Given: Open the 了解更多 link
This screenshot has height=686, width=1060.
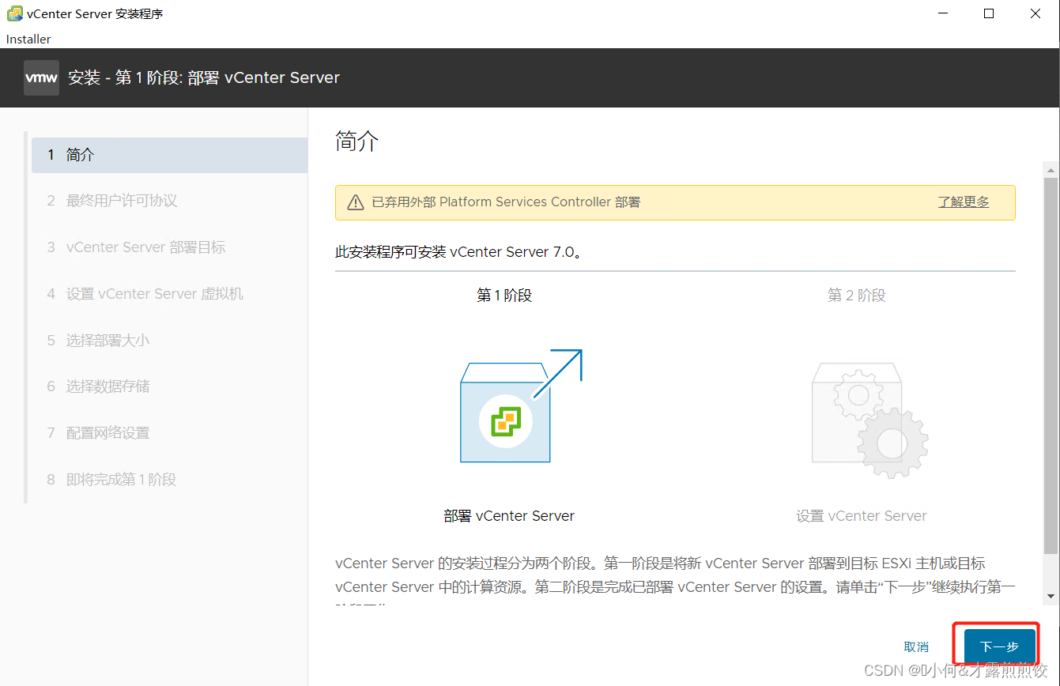Looking at the screenshot, I should pyautogui.click(x=964, y=202).
